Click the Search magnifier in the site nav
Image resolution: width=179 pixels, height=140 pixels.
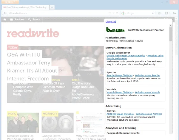(34, 20)
